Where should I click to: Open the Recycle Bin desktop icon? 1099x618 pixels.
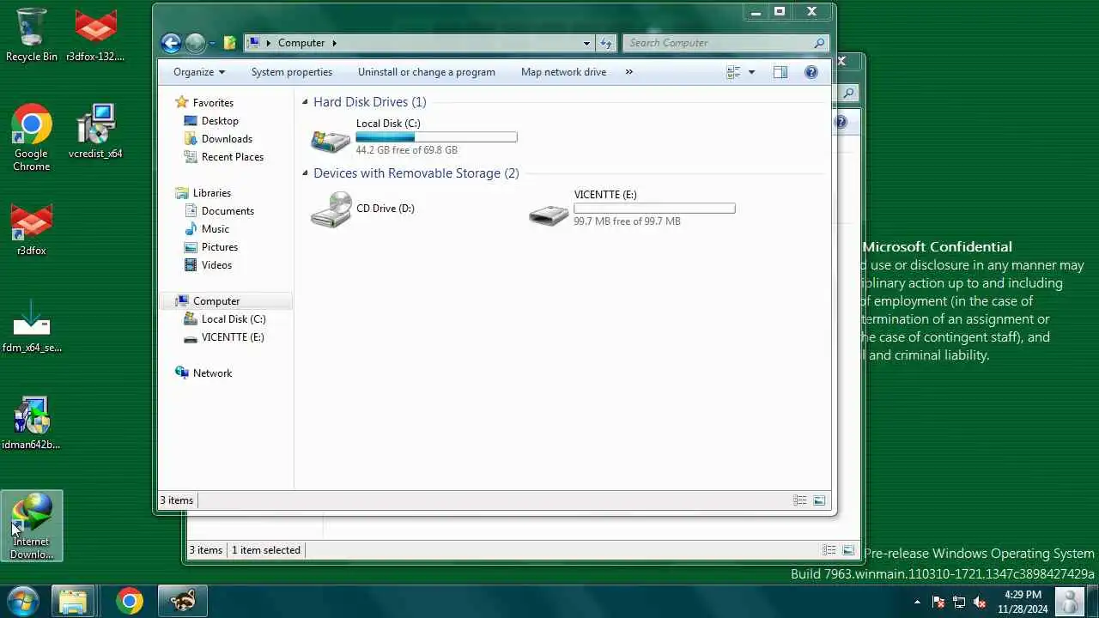tap(32, 34)
